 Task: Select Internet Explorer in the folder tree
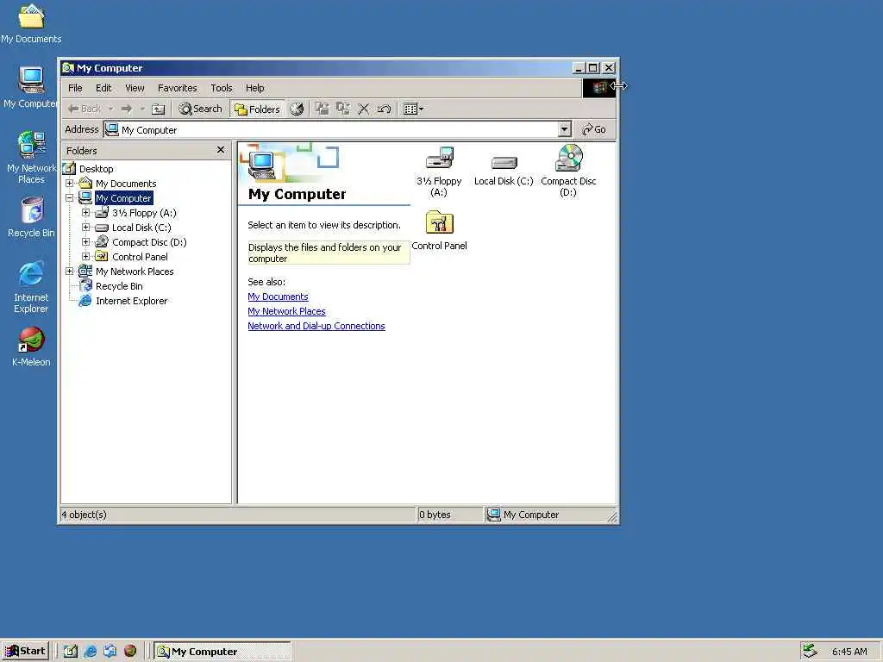(131, 301)
